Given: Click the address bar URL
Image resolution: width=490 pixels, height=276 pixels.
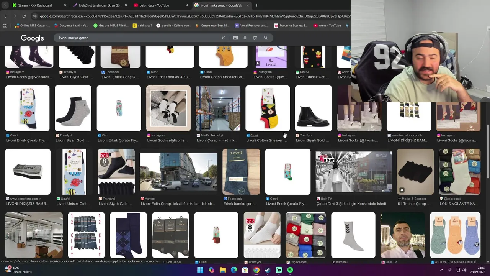Looking at the screenshot, I should tap(194, 16).
